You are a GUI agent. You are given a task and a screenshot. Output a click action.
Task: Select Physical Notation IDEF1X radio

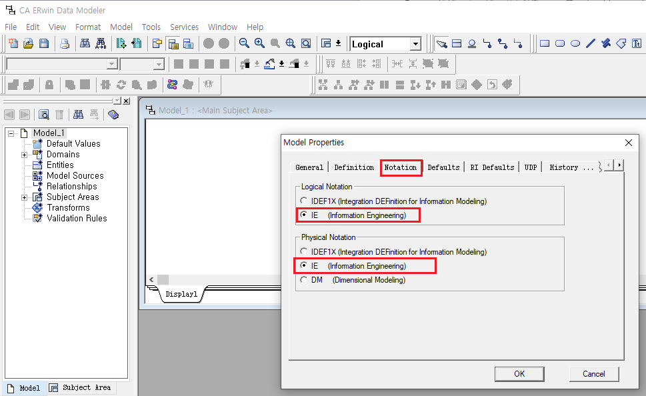pyautogui.click(x=304, y=251)
